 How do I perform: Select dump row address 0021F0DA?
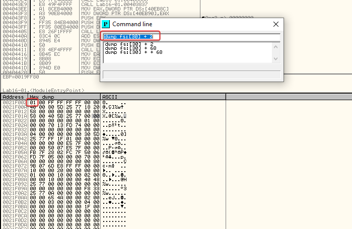tap(15, 225)
